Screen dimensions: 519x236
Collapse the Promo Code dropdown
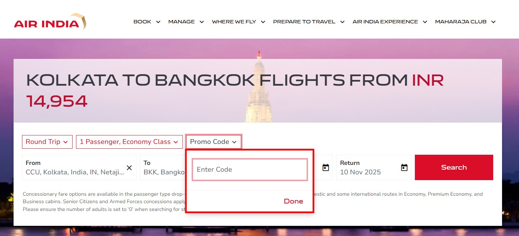[213, 142]
